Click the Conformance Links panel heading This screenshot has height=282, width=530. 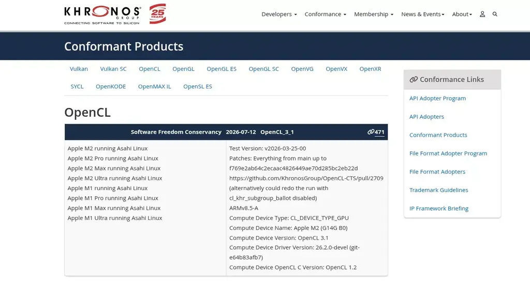point(452,80)
